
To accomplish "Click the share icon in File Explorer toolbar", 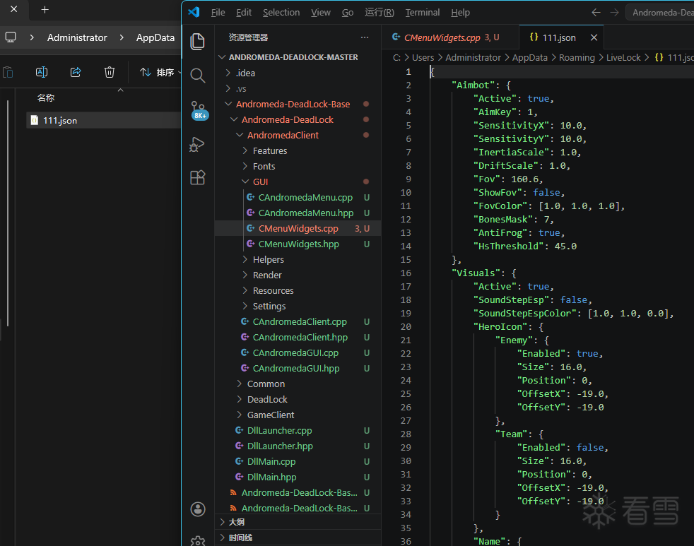I will [76, 72].
